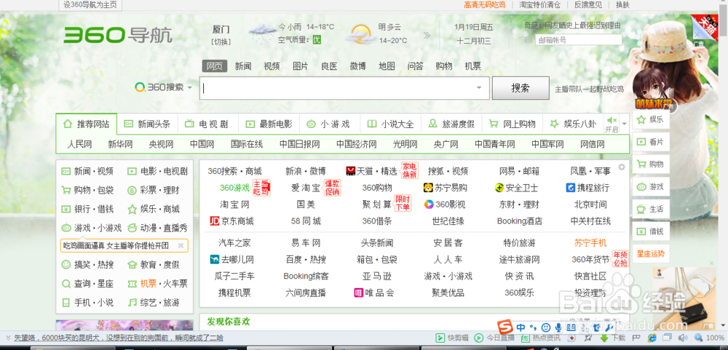
Task: Switch to the 网上购物 navigation tab
Action: point(512,124)
